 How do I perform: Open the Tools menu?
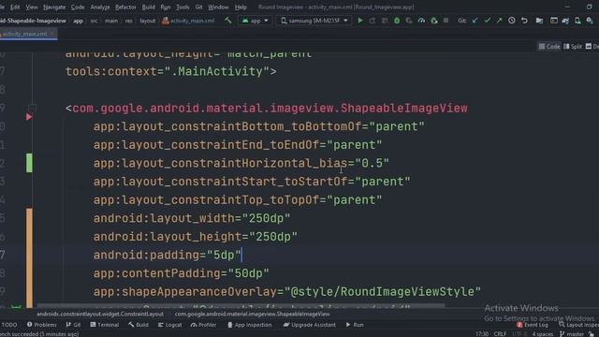click(183, 7)
